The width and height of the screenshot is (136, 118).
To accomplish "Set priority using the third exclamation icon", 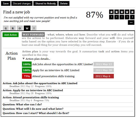I will pyautogui.click(x=122, y=17).
